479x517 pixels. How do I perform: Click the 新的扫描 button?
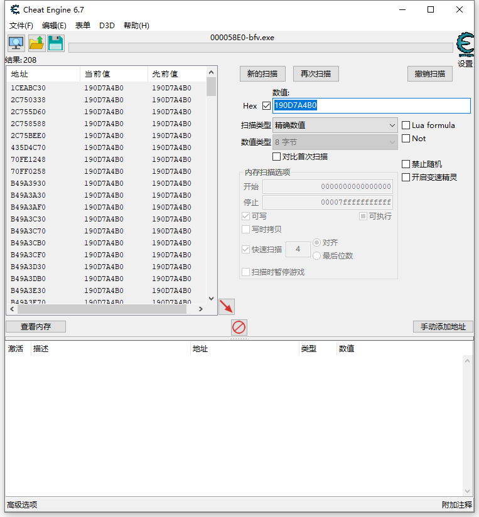point(262,74)
